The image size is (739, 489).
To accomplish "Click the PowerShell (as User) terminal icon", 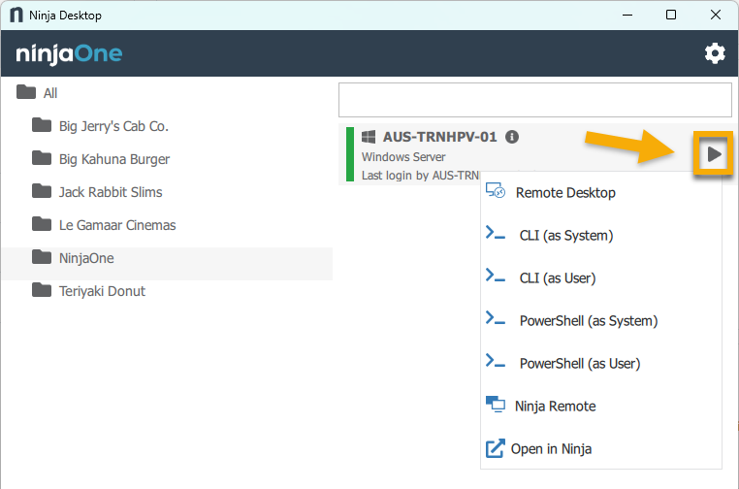I will coord(496,363).
